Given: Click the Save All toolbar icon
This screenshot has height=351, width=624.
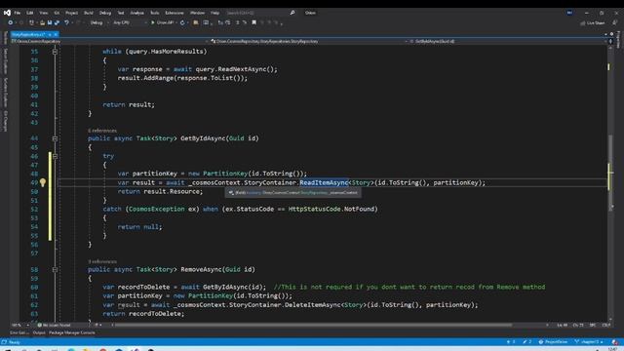Looking at the screenshot, I should tap(57, 22).
